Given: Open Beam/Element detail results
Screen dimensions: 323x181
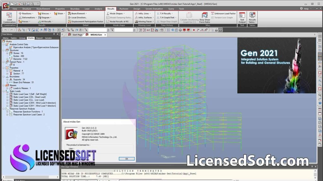Looking at the screenshot, I should coord(77,14).
